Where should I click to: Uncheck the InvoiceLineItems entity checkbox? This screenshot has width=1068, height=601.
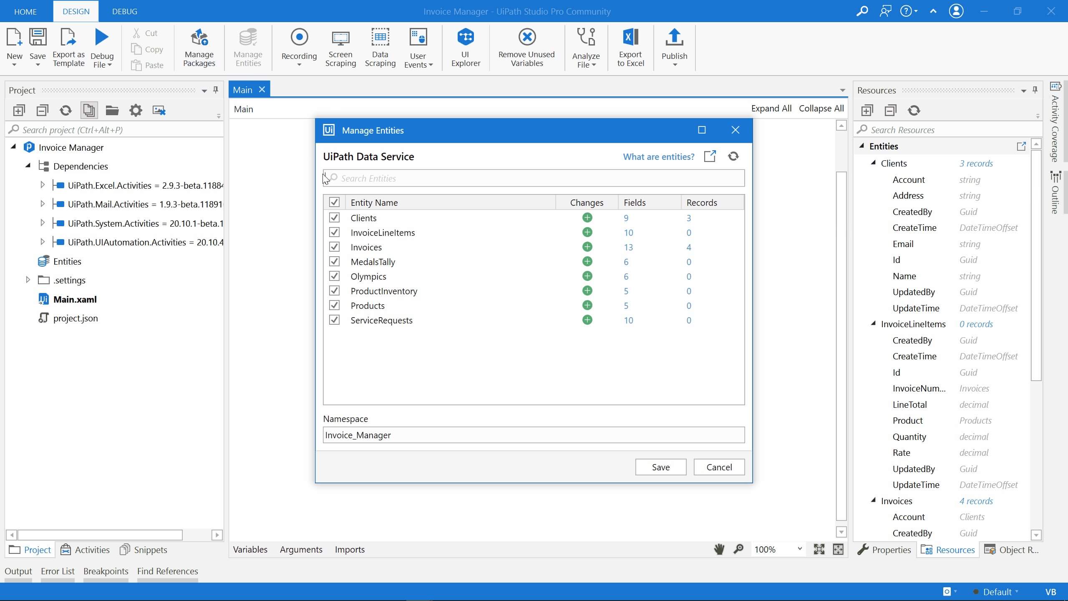pyautogui.click(x=334, y=232)
